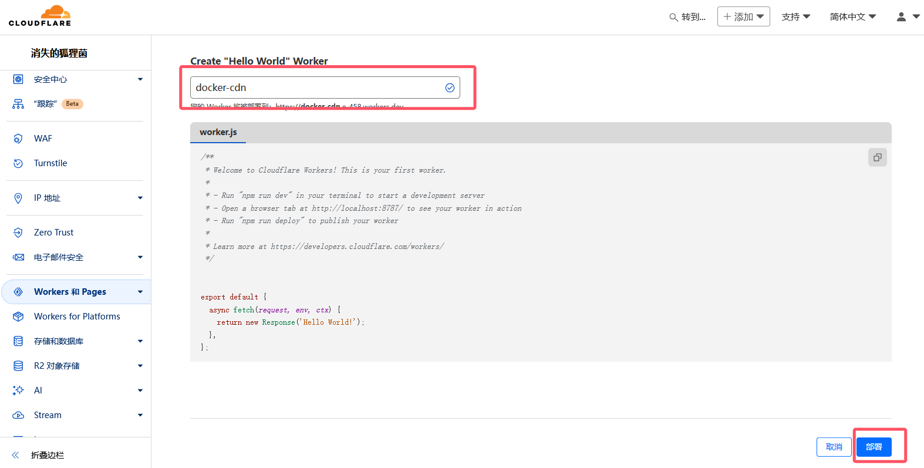Expand the R2 对象存储 section arrow
This screenshot has width=924, height=468.
140,366
